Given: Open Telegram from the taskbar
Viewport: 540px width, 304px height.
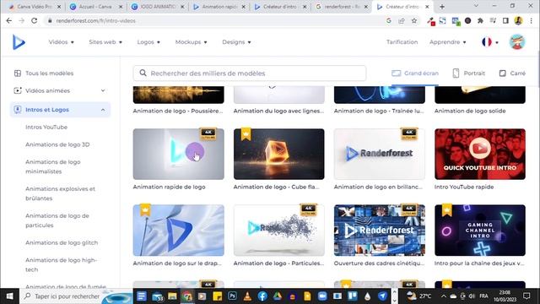Looking at the screenshot, I should pos(382,296).
